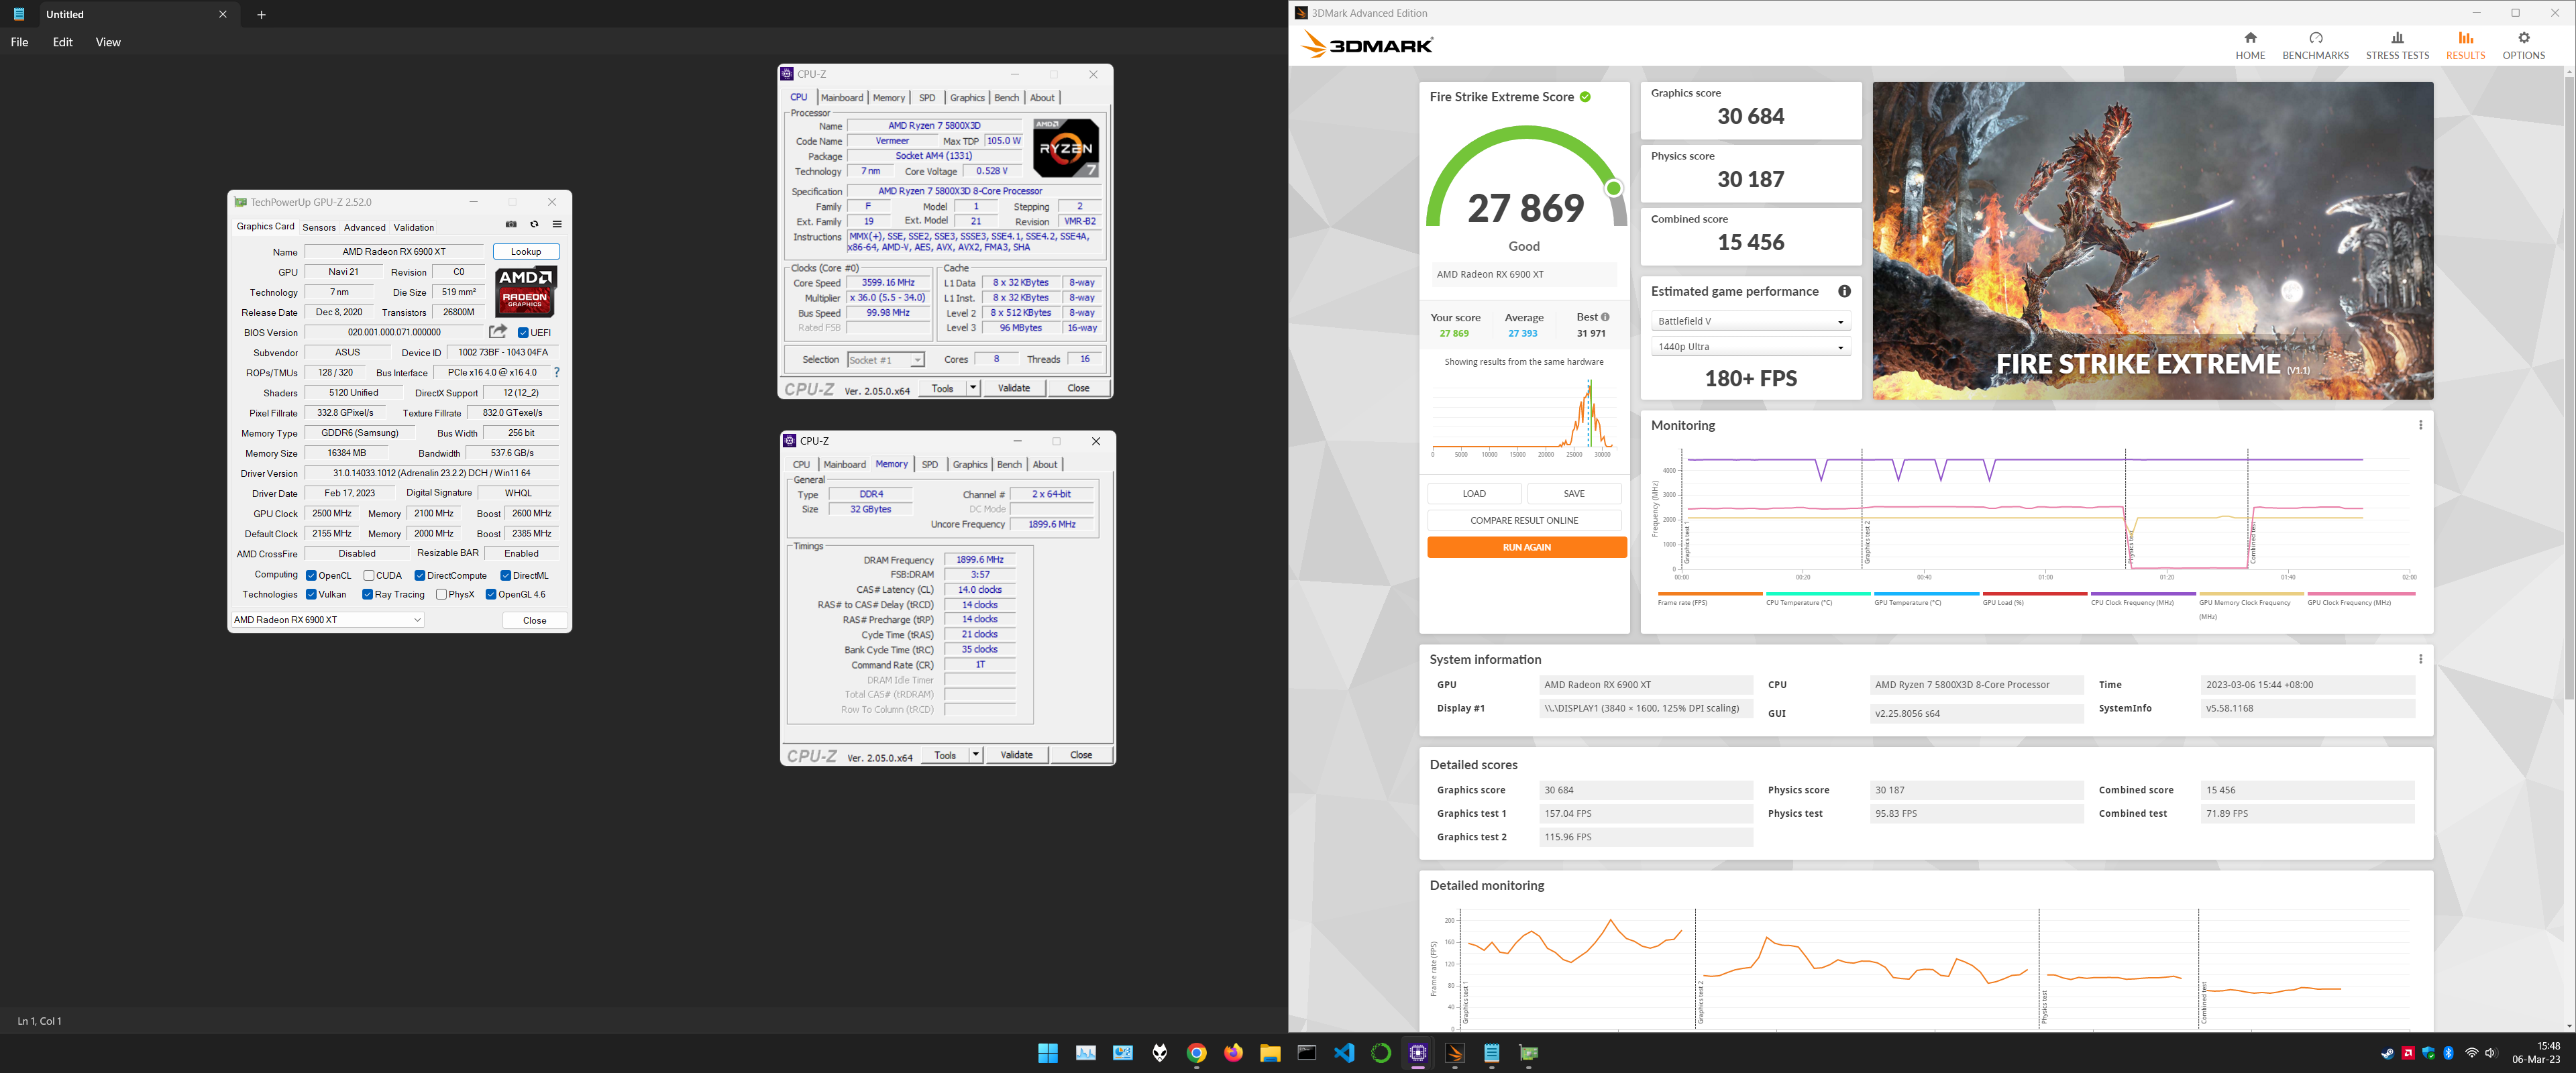Open the Monitoring panel three-dot menu
Screen dimensions: 2576x1073
pyautogui.click(x=2420, y=425)
